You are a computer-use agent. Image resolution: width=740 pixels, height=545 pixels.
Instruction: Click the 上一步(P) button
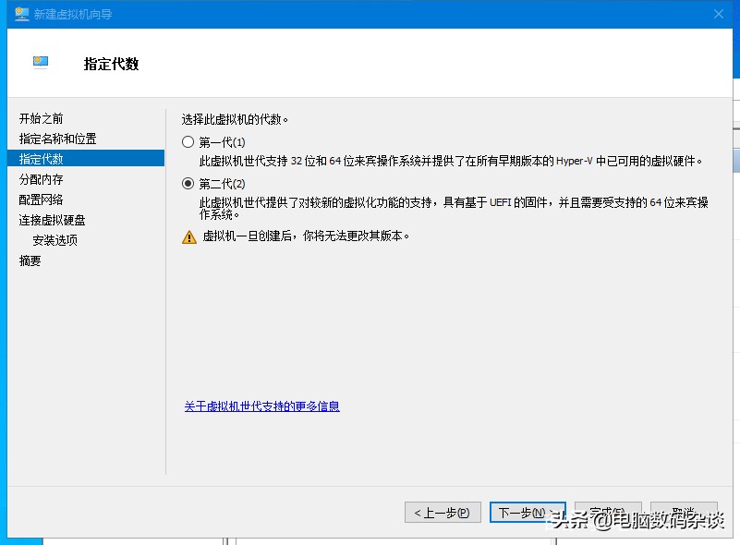click(x=442, y=512)
